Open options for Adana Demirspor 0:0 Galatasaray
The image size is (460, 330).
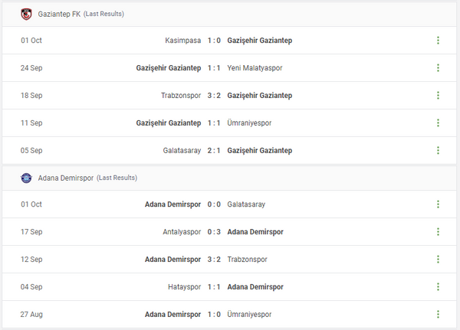pyautogui.click(x=438, y=204)
